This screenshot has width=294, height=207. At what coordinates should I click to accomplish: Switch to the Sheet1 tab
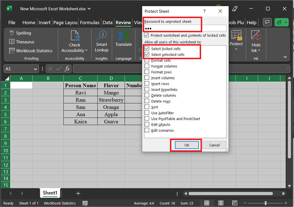pyautogui.click(x=51, y=193)
